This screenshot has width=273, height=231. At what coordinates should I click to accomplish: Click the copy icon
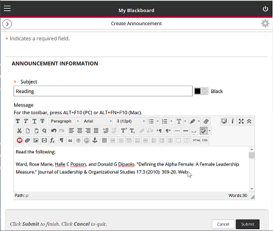pyautogui.click(x=28, y=131)
